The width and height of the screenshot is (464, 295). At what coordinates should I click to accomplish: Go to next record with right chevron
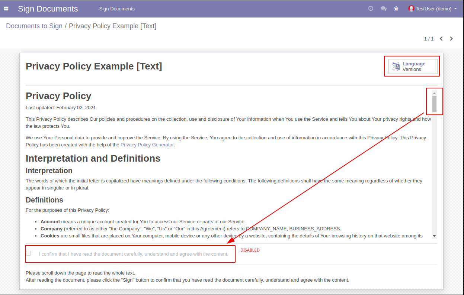tap(451, 39)
